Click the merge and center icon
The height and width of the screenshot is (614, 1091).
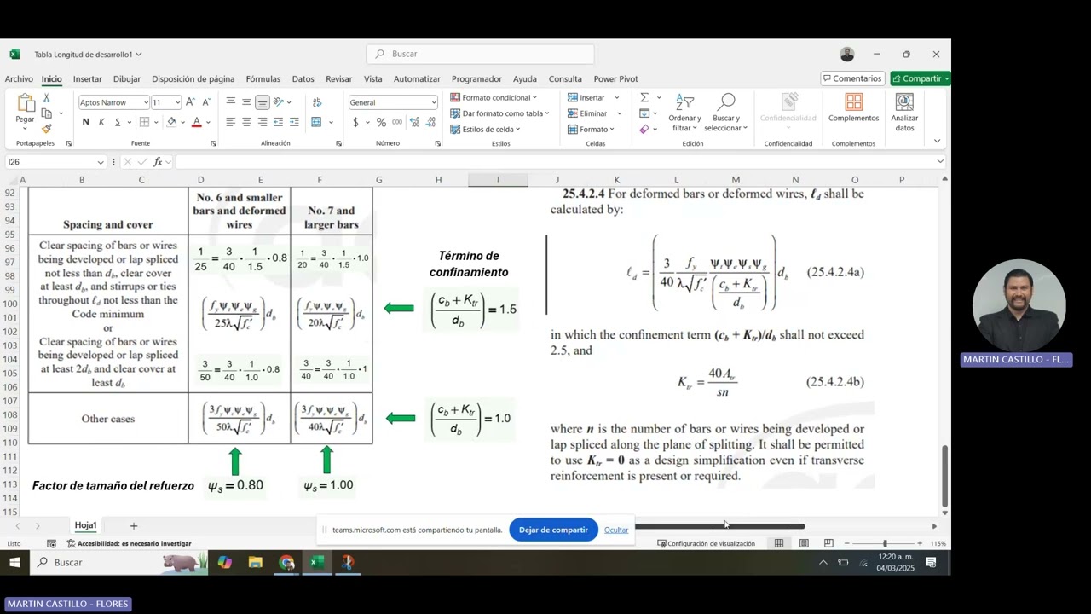point(316,122)
